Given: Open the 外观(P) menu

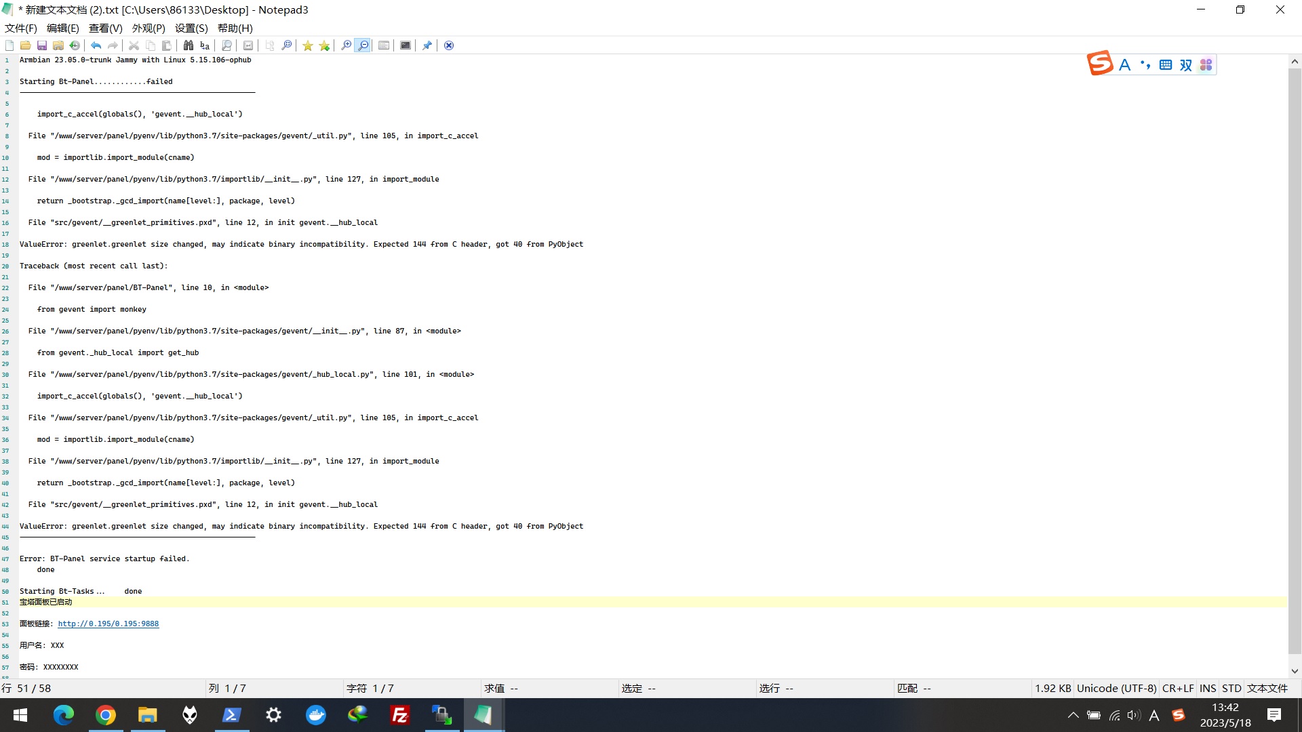Looking at the screenshot, I should (149, 28).
